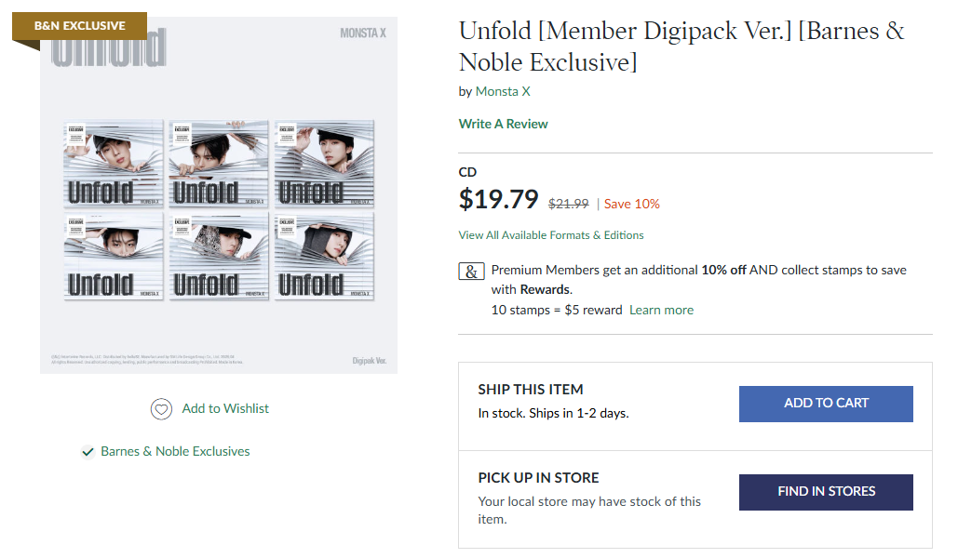Go to the Monsta X artist page
The image size is (958, 558).
(x=503, y=91)
